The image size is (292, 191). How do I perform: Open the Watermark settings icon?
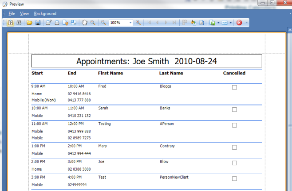(202, 23)
